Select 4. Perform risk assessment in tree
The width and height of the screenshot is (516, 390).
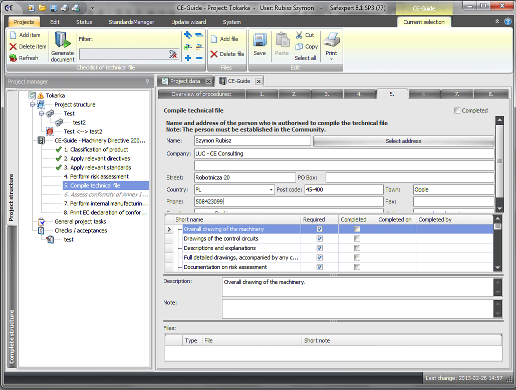click(x=96, y=176)
